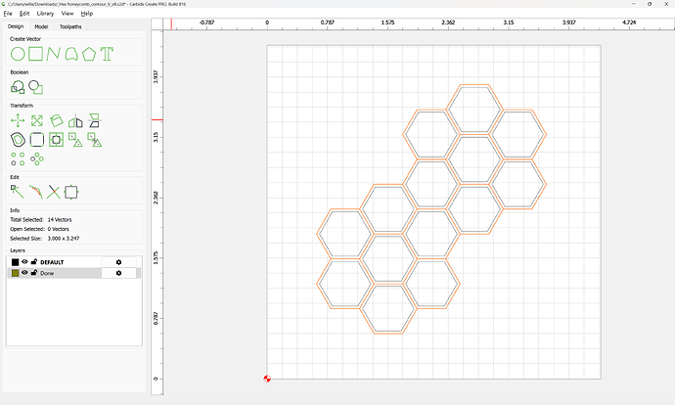Activate the Join Vectors curve tool
Image resolution: width=675 pixels, height=405 pixels.
point(36,192)
